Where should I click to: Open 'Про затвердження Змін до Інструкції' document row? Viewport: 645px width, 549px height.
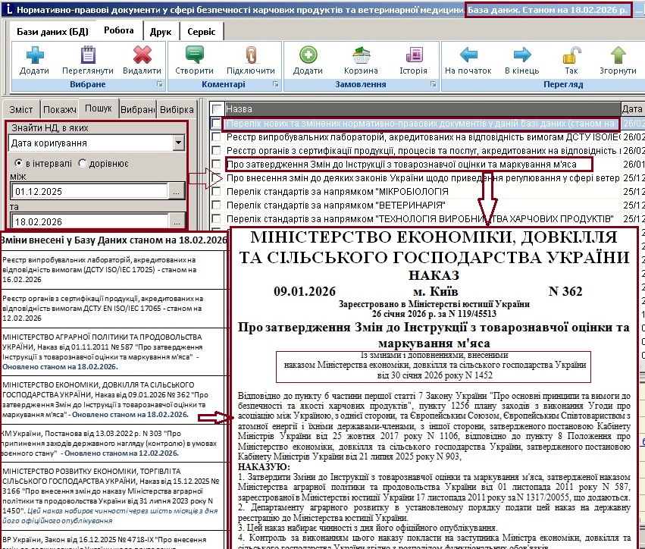point(402,165)
